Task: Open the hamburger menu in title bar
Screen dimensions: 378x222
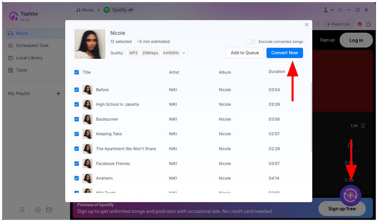Action: click(340, 10)
